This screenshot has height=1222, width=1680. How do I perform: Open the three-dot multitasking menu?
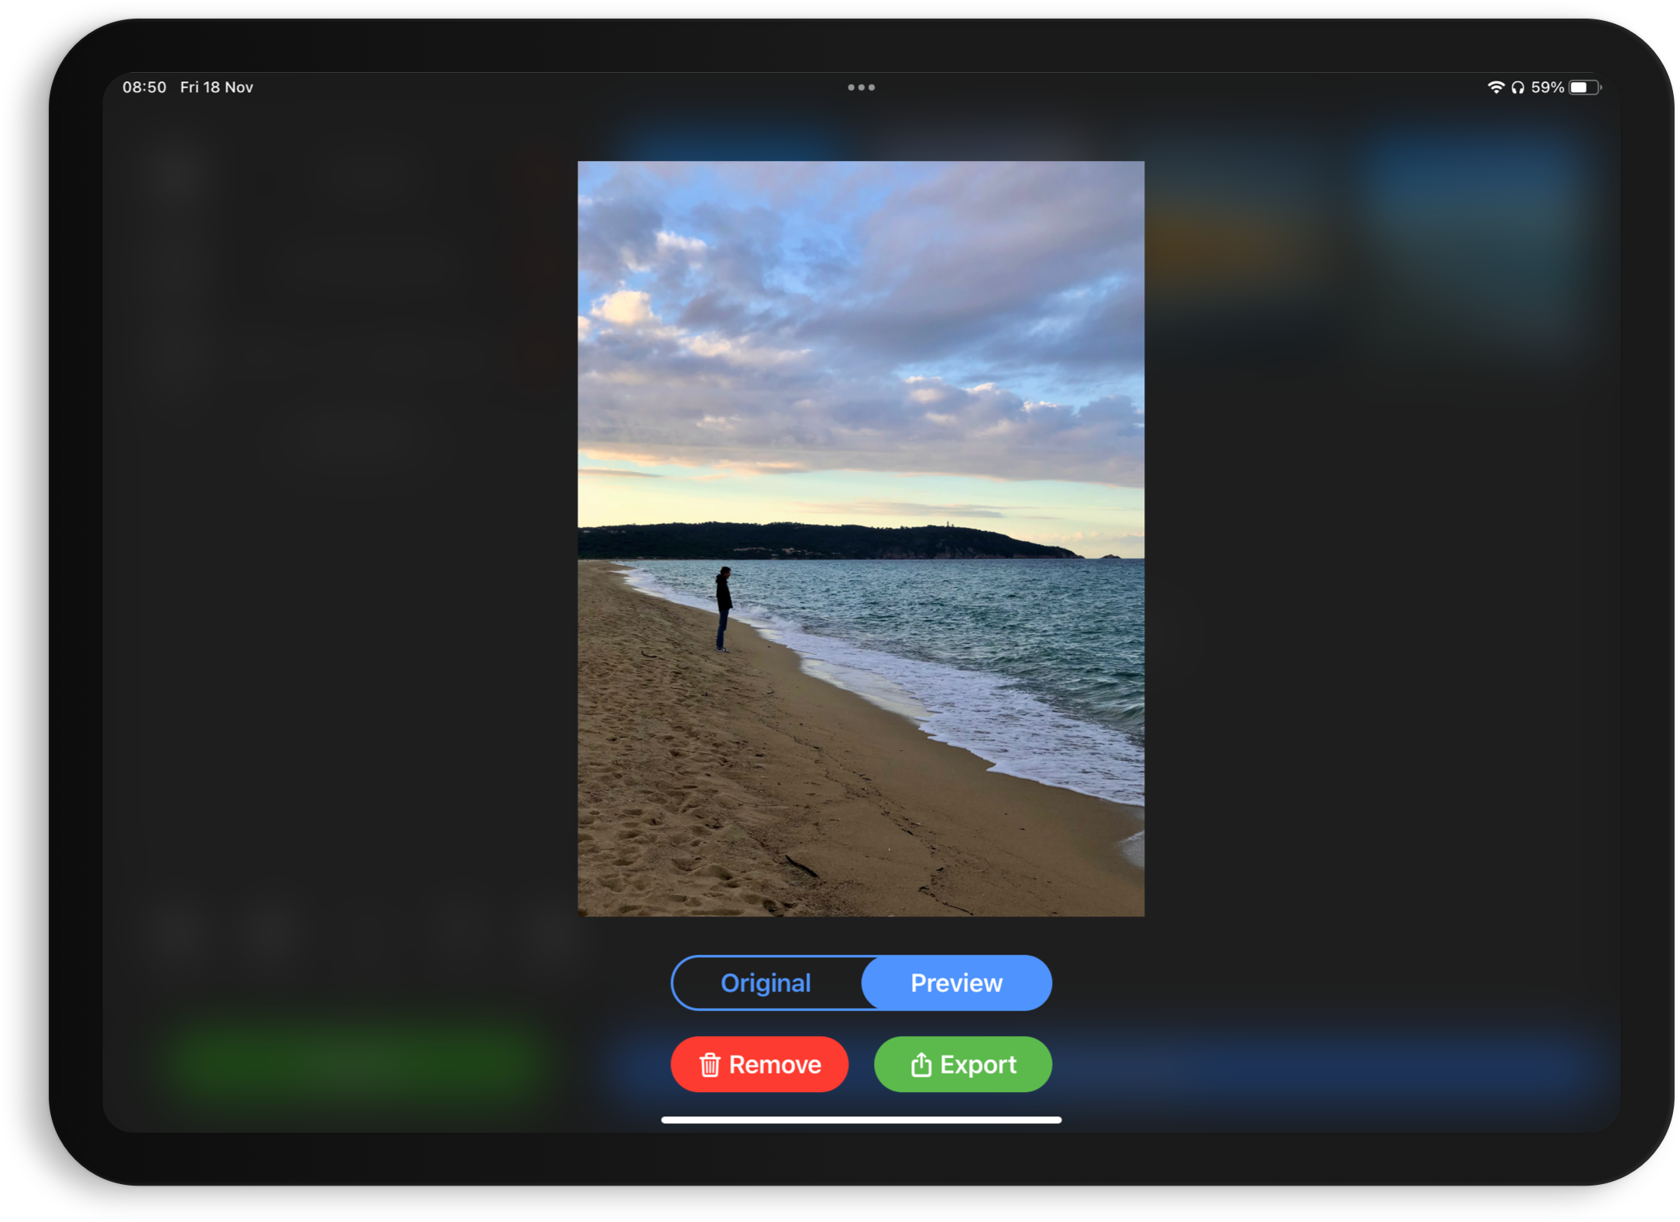862,87
